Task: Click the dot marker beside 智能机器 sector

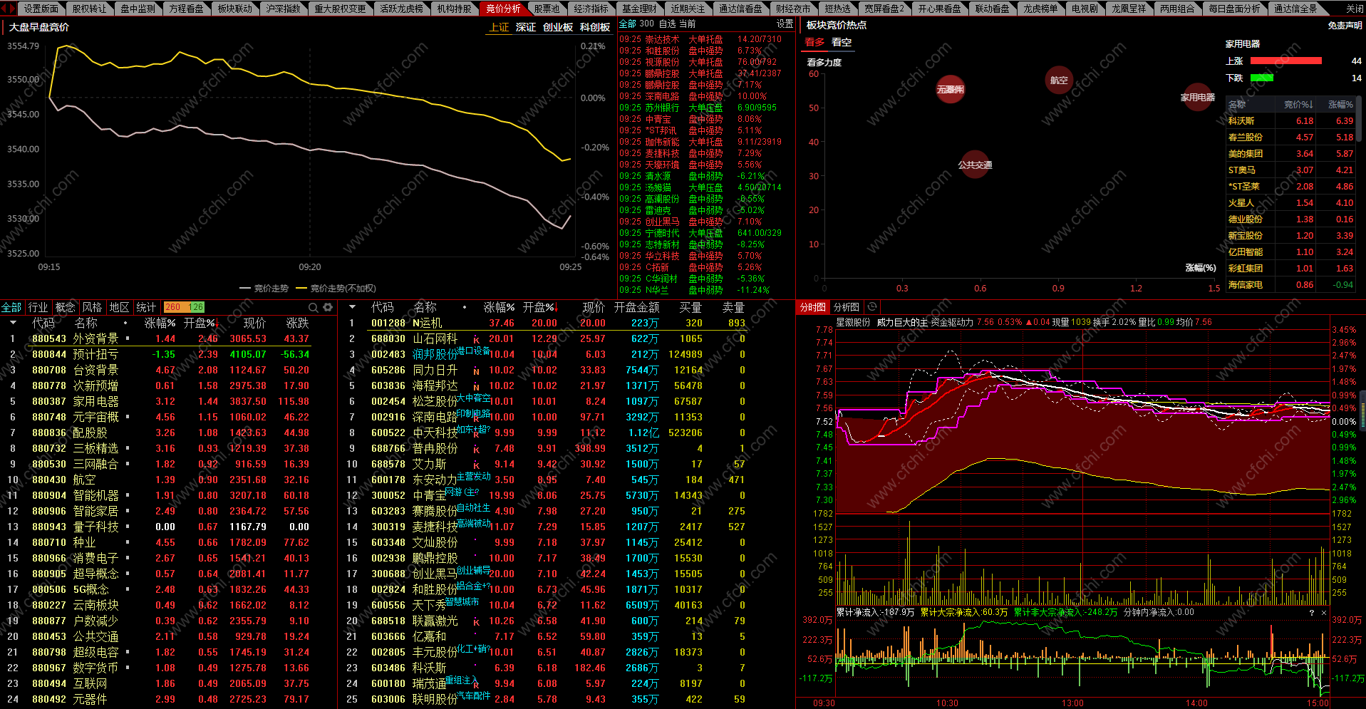Action: [128, 495]
